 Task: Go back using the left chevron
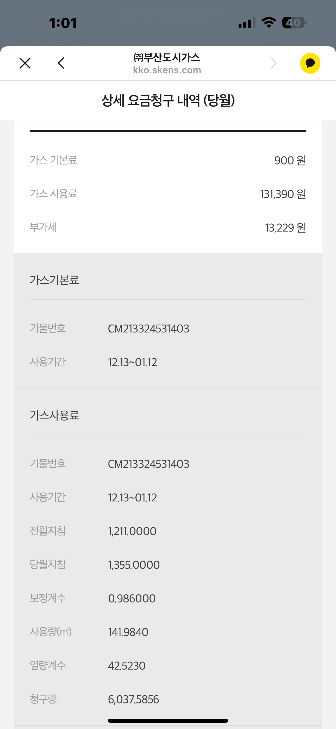61,63
